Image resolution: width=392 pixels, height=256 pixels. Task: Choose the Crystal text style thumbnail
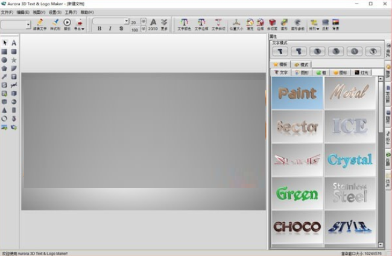coord(350,160)
